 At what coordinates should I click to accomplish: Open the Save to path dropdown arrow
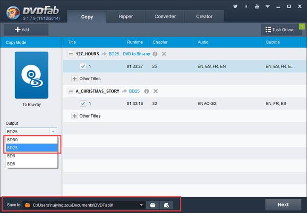141,205
